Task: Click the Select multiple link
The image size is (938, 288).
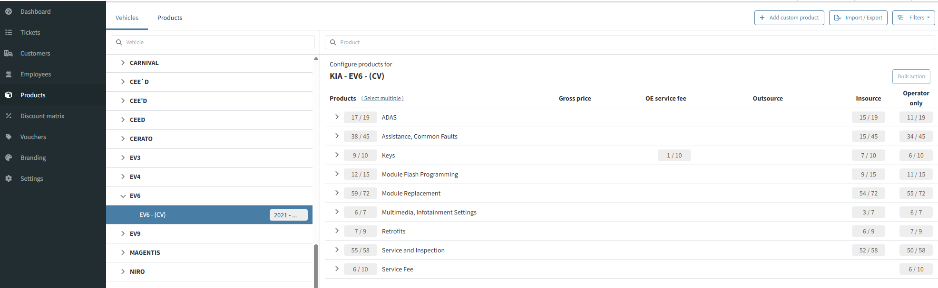Action: [382, 99]
